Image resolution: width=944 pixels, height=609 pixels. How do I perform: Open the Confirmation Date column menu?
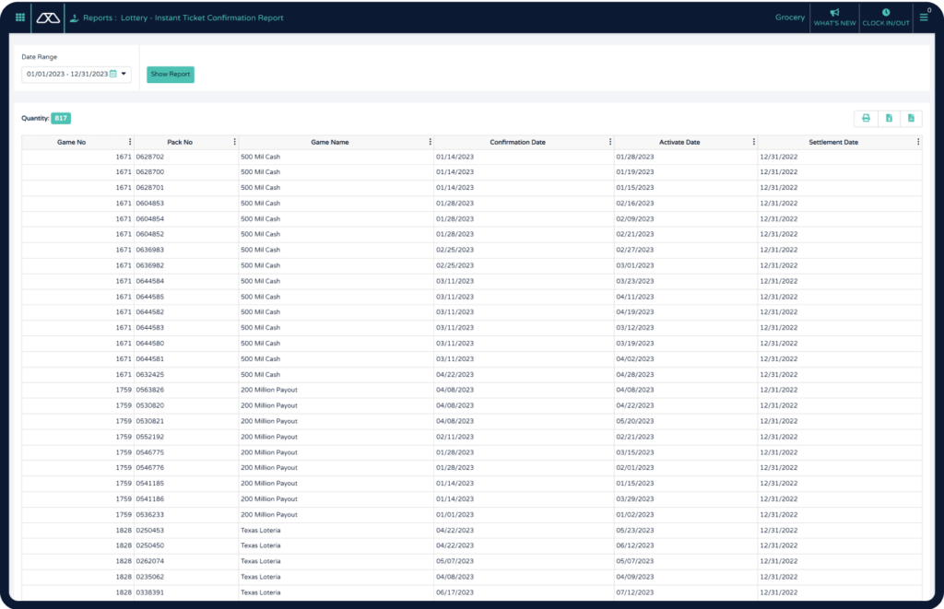[x=609, y=142]
